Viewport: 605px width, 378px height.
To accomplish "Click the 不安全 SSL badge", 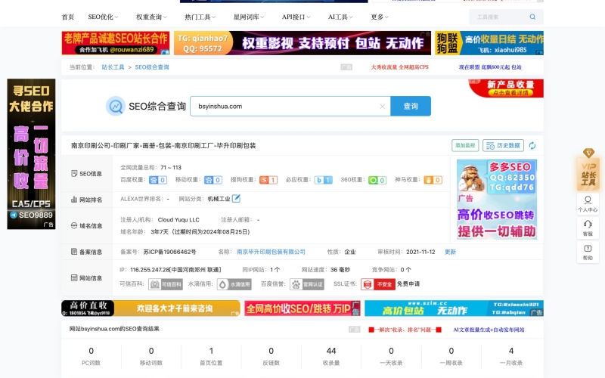I will [378, 284].
